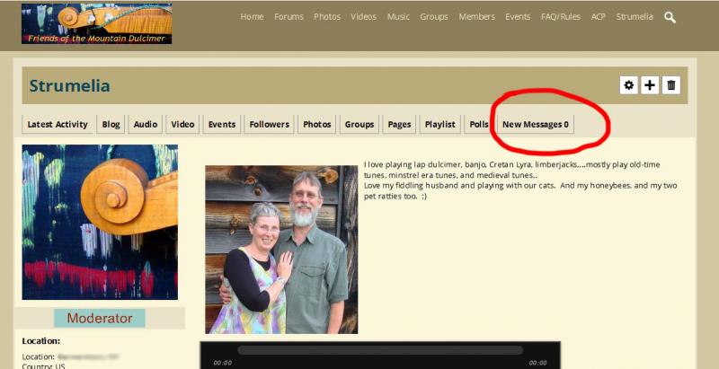Switch to the Audio tab
The width and height of the screenshot is (719, 369).
(146, 124)
